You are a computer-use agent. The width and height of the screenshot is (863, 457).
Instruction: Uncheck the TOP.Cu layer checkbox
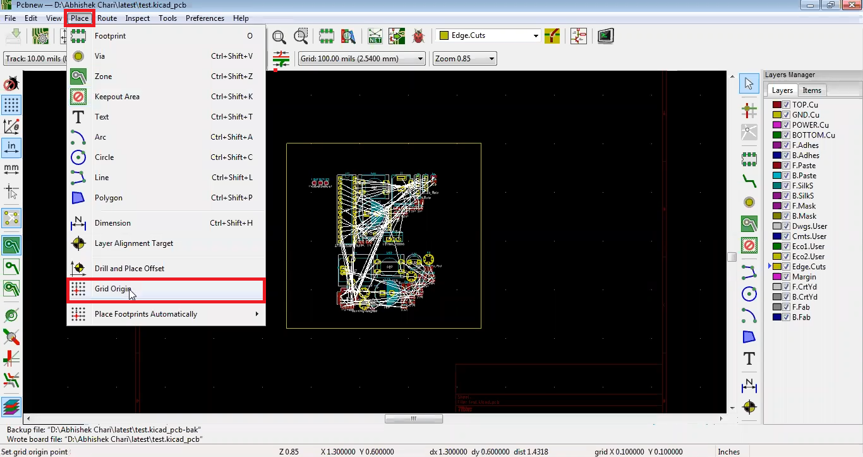[x=787, y=105]
